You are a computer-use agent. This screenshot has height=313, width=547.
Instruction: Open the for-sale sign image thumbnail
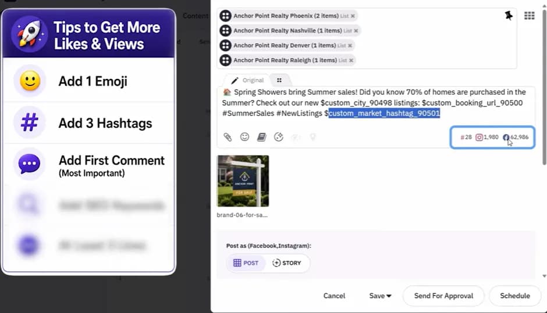pyautogui.click(x=243, y=181)
